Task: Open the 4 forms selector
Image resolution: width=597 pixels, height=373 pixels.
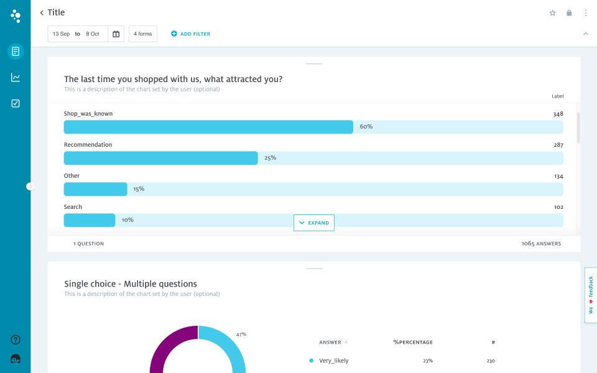Action: click(x=143, y=34)
